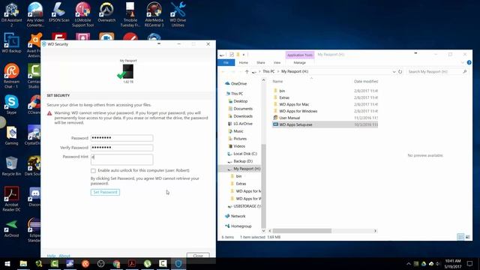The width and height of the screenshot is (480, 270).
Task: Open the Action Center notification icon
Action: pyautogui.click(x=469, y=263)
